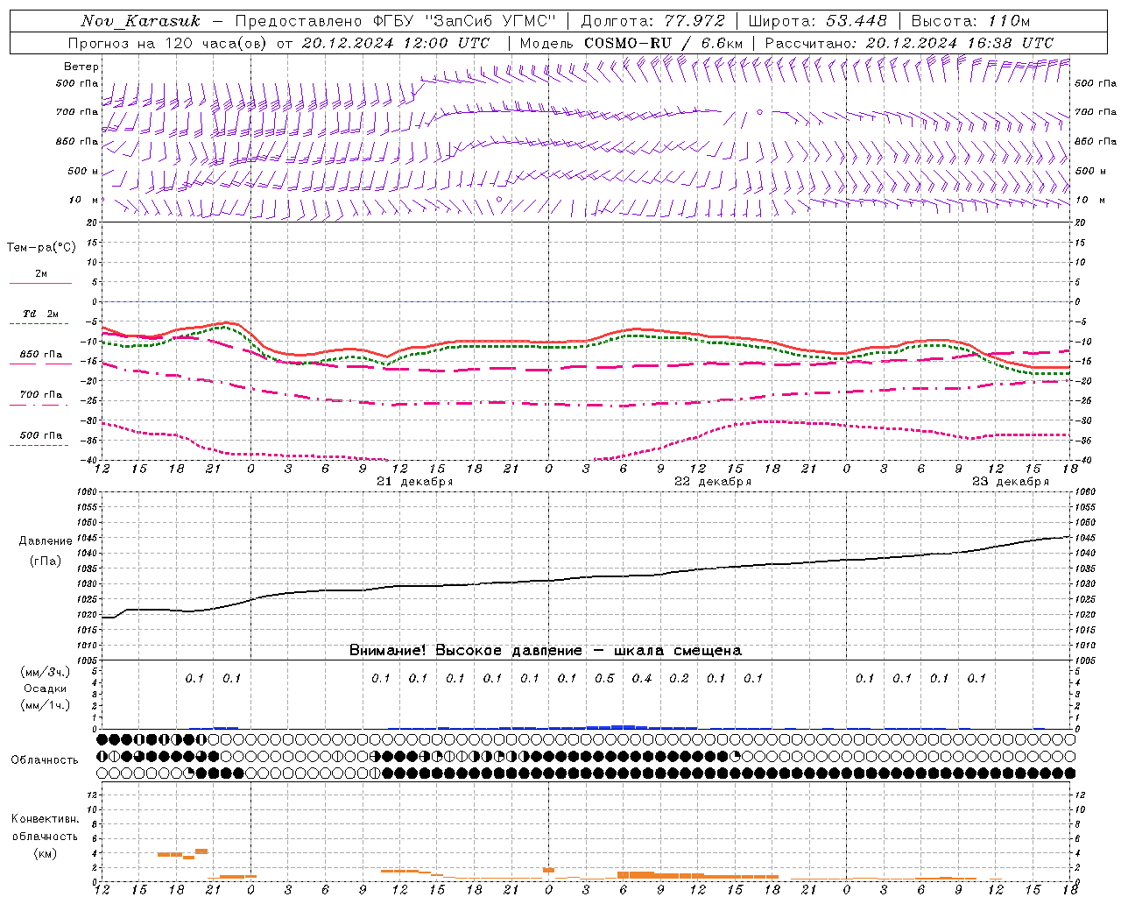Click the forecast start "Прогноз на 120 часа(ов)" text

[x=167, y=43]
